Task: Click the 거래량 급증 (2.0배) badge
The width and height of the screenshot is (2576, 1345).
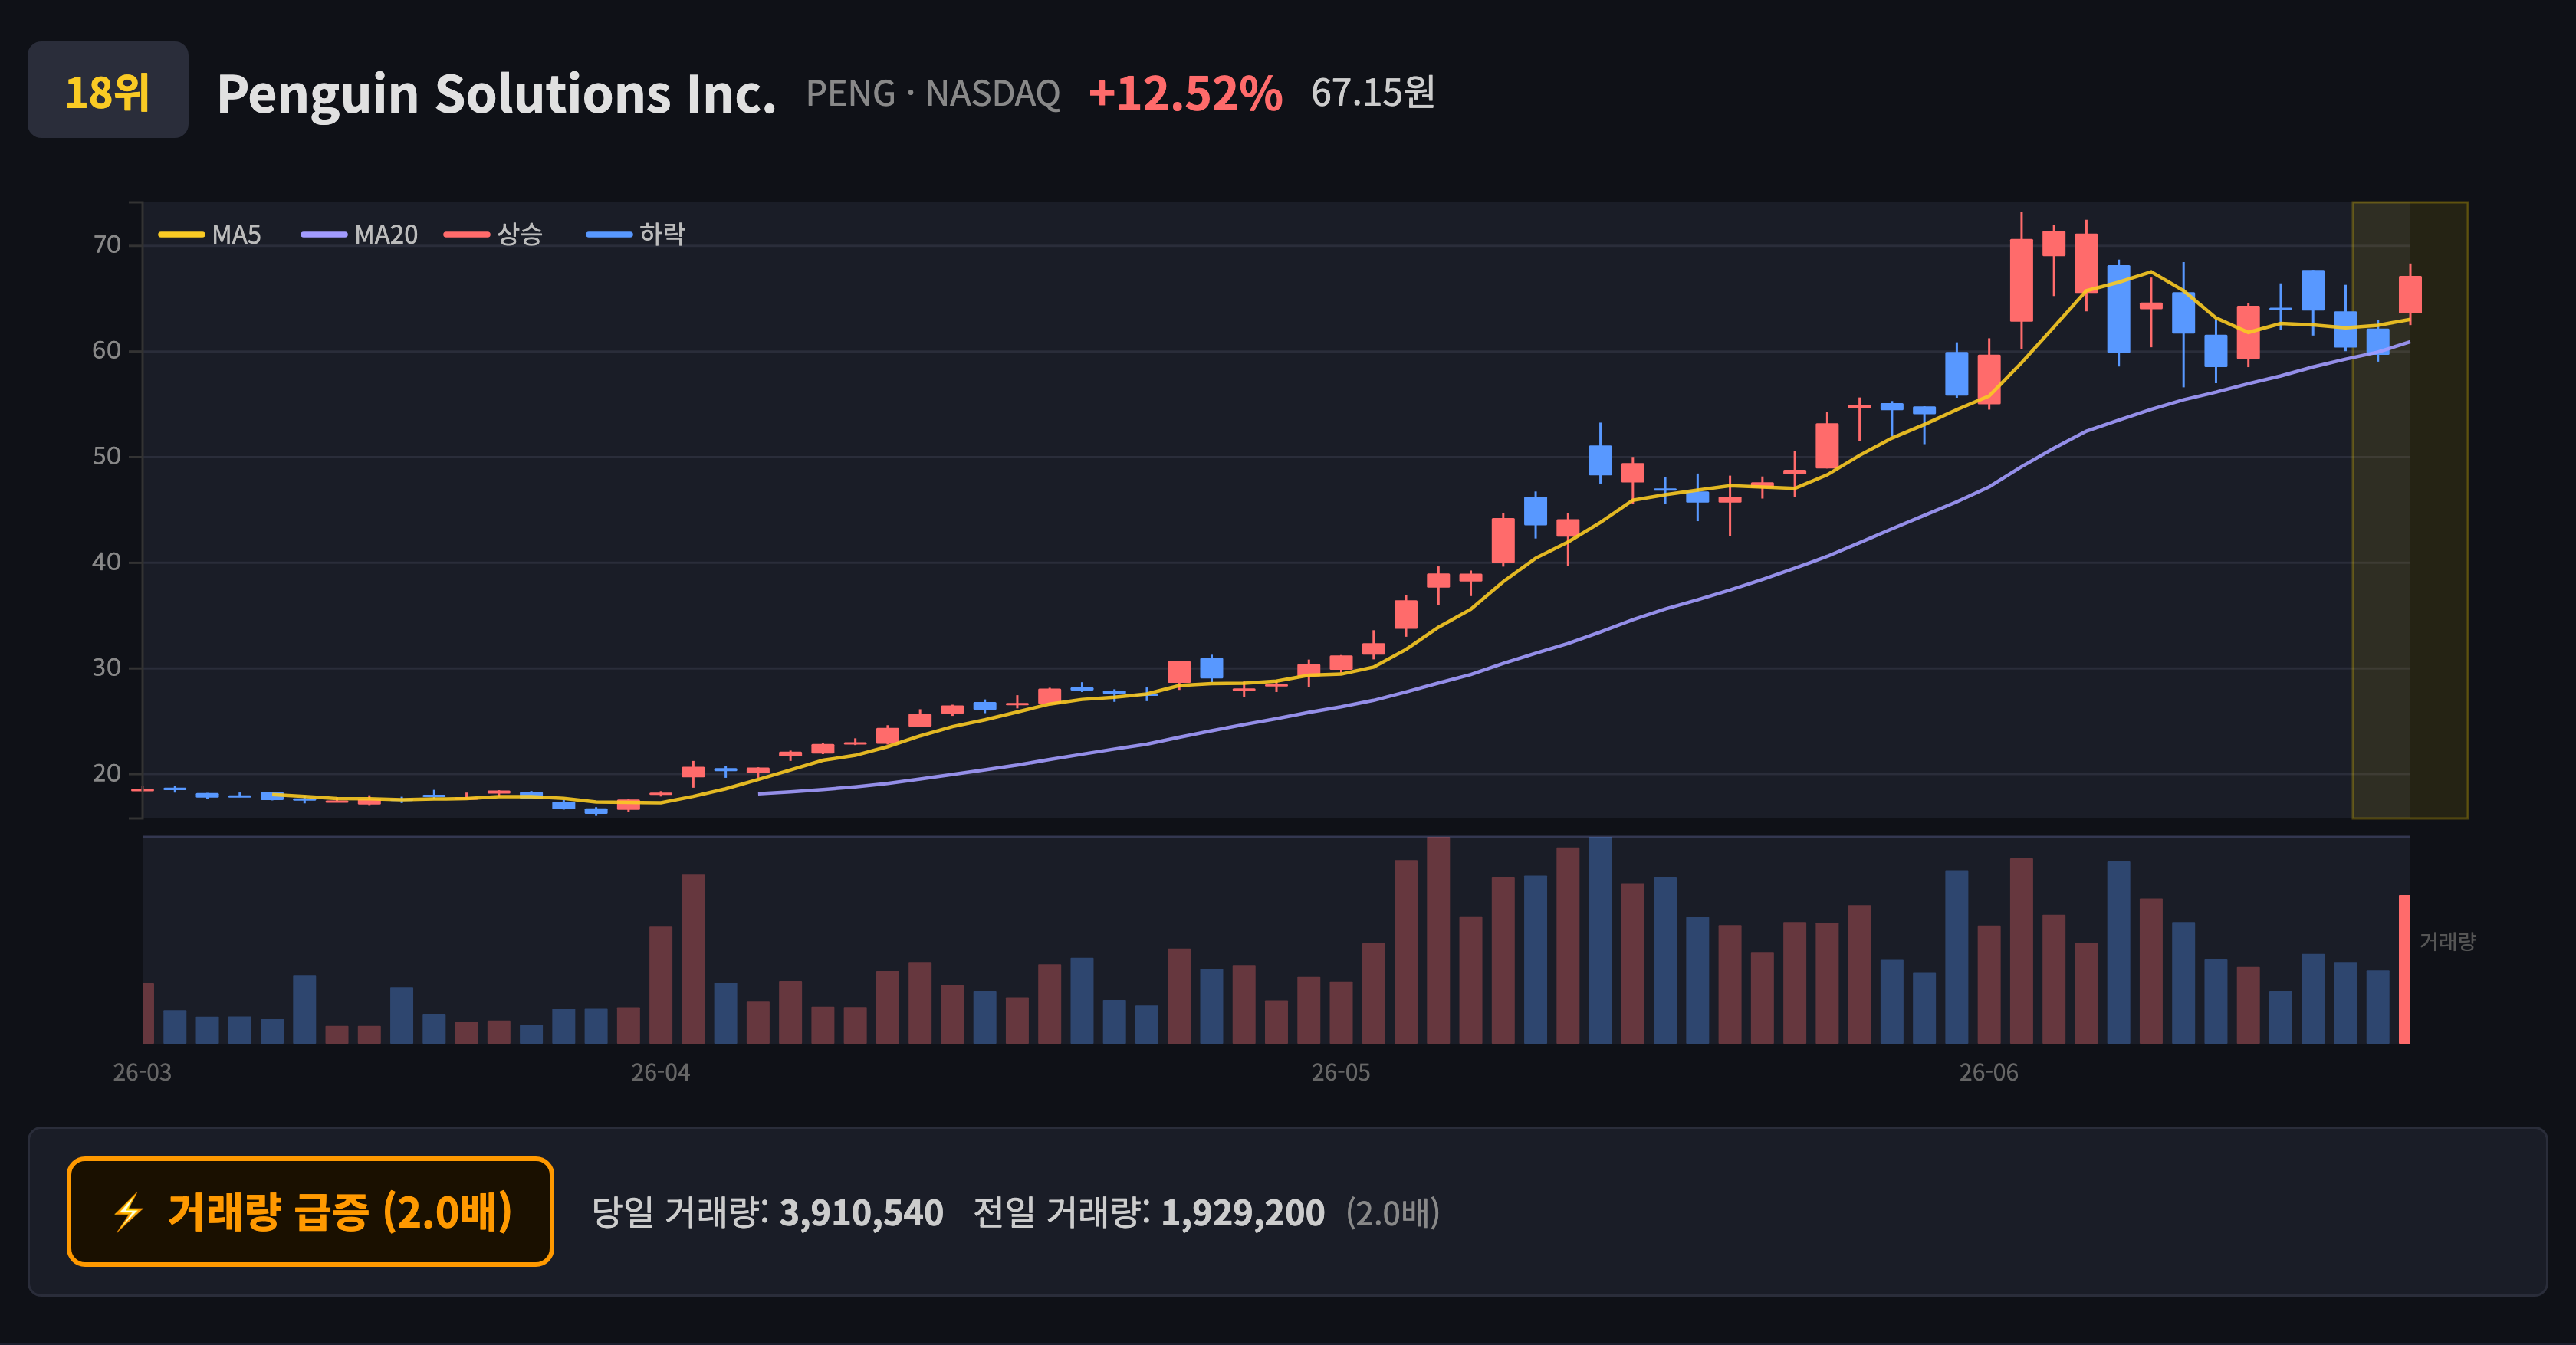Action: (x=310, y=1211)
